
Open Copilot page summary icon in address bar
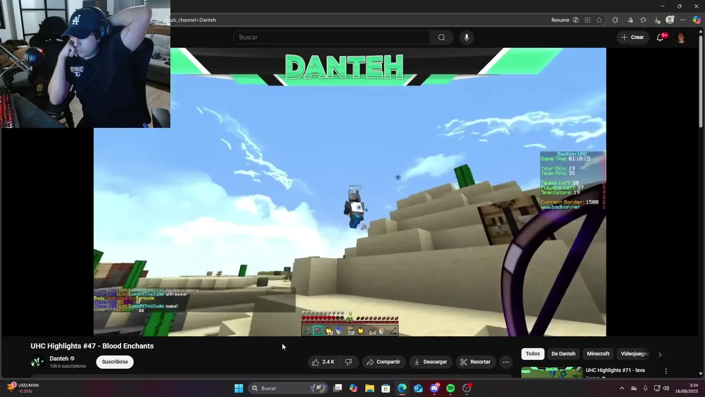coord(576,20)
